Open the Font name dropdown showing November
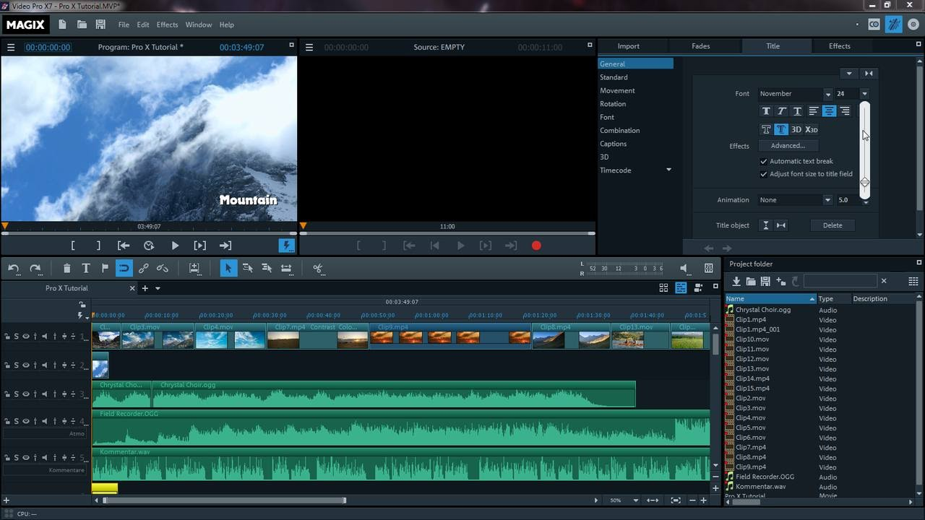This screenshot has height=520, width=925. pyautogui.click(x=827, y=94)
